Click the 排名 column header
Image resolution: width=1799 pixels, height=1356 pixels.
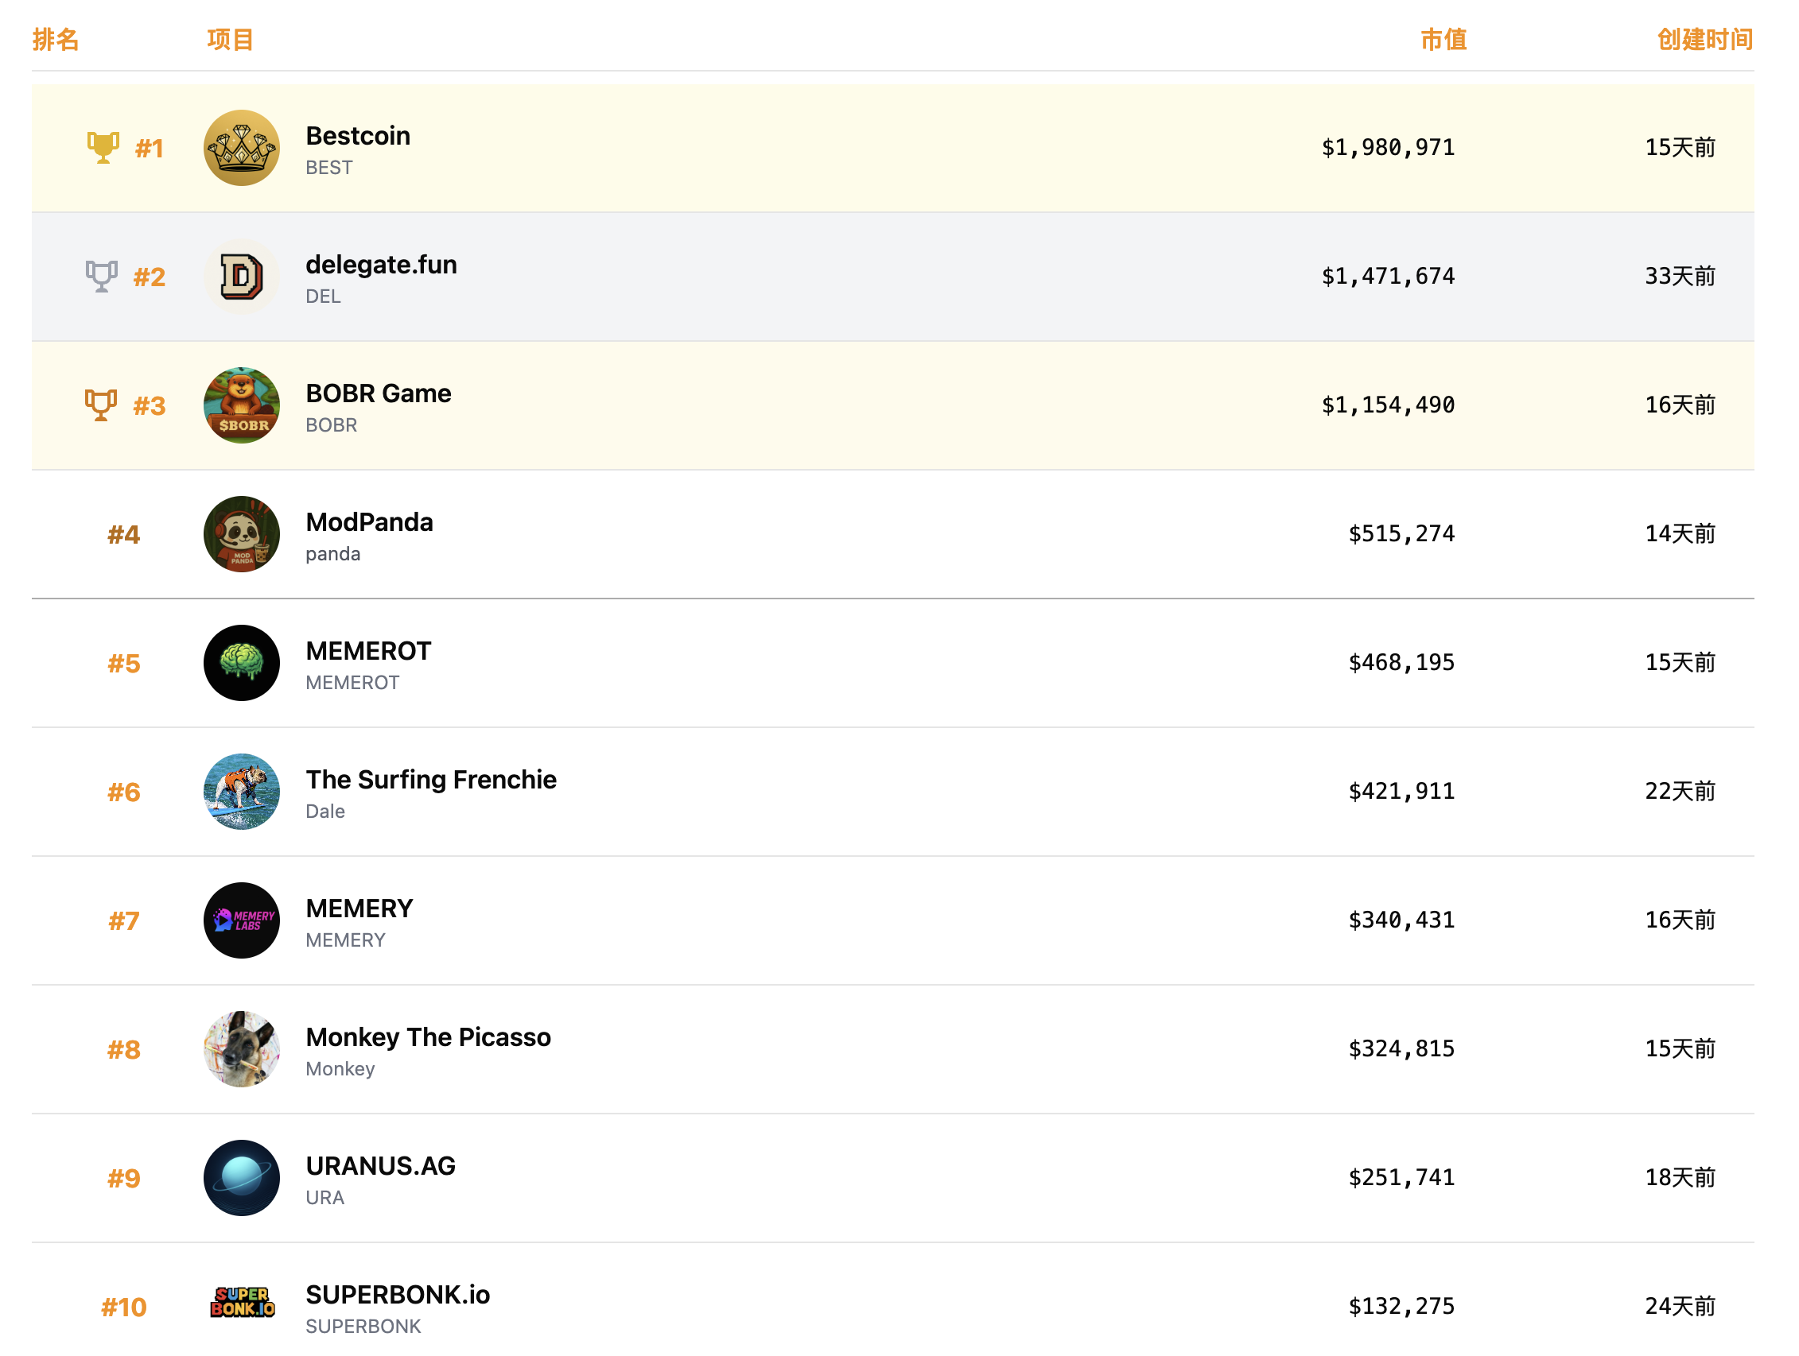(x=56, y=39)
